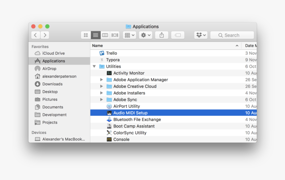Click the iCloud Drive cloud icon
The width and height of the screenshot is (285, 180).
(x=37, y=53)
